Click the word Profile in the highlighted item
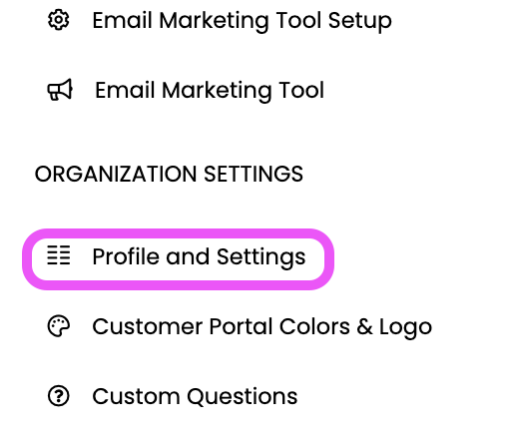The image size is (517, 445). [126, 256]
